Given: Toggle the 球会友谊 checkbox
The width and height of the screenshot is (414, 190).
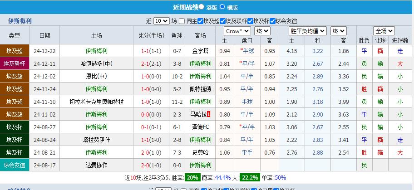Looking at the screenshot, I should (x=272, y=21).
